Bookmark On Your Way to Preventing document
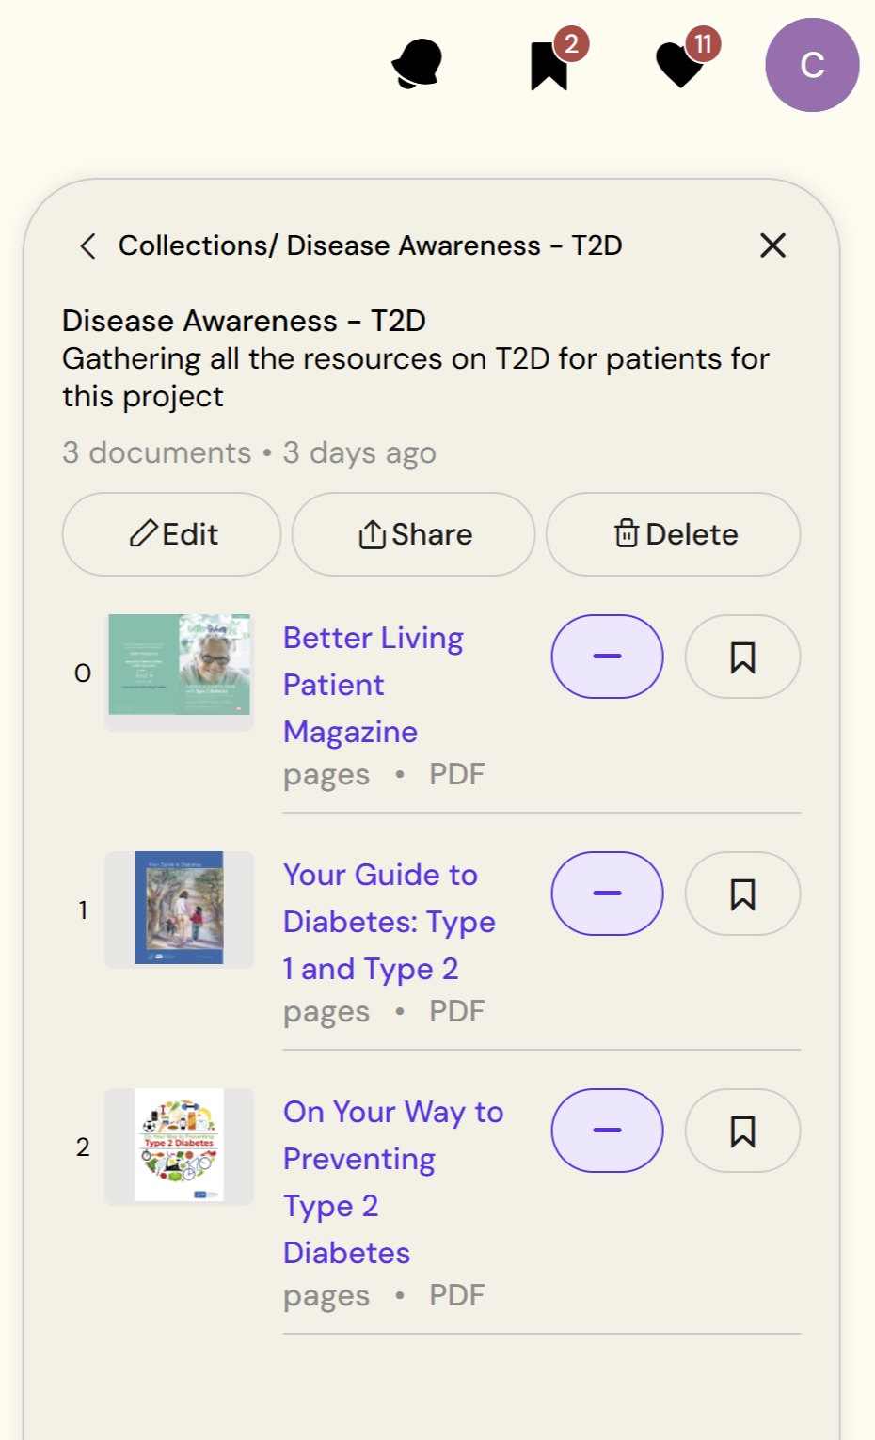Image resolution: width=875 pixels, height=1440 pixels. tap(742, 1131)
